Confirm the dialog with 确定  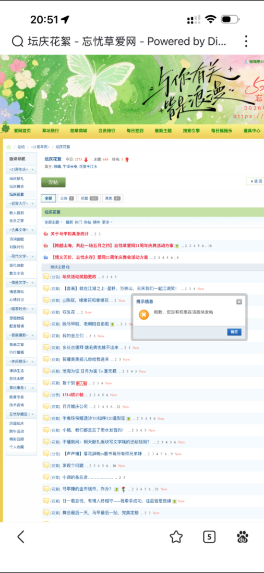(234, 332)
